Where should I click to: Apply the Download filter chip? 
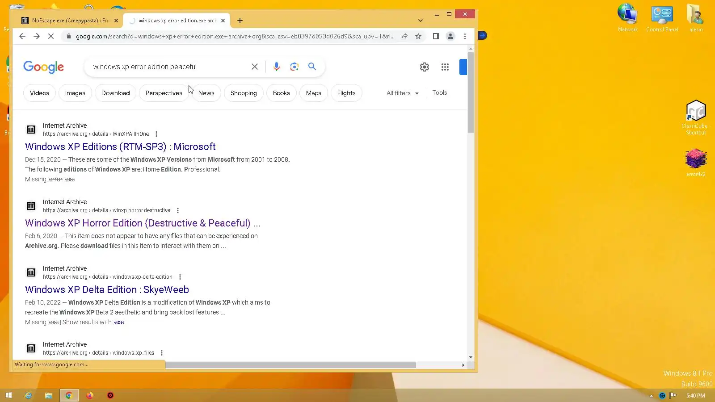point(115,93)
